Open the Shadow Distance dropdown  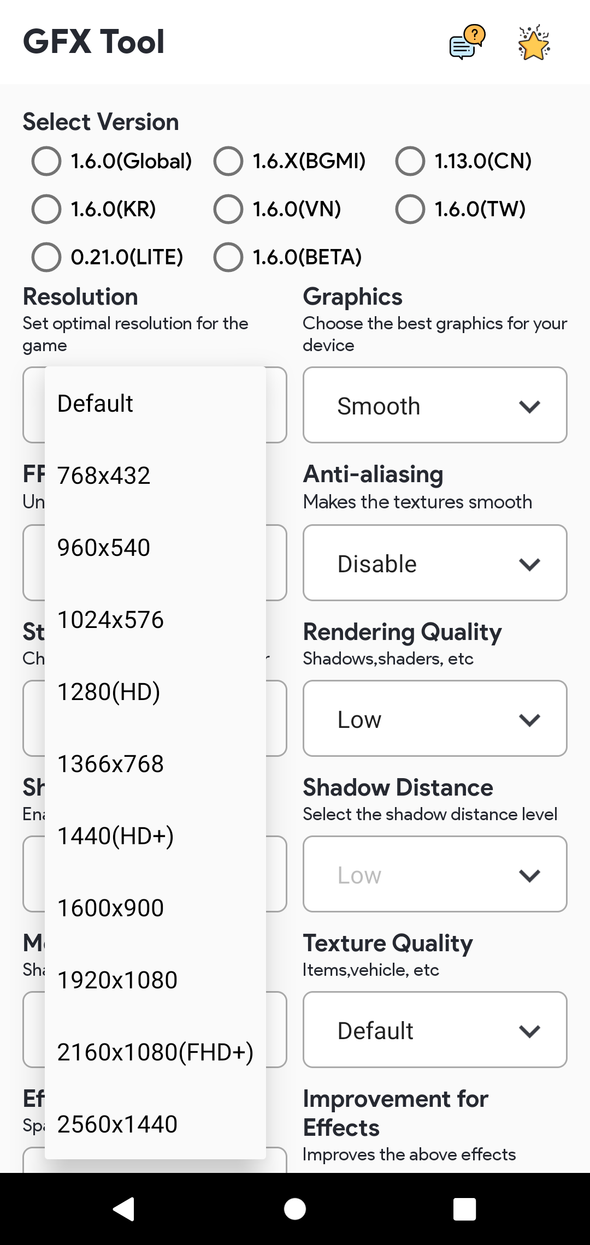[x=435, y=874]
